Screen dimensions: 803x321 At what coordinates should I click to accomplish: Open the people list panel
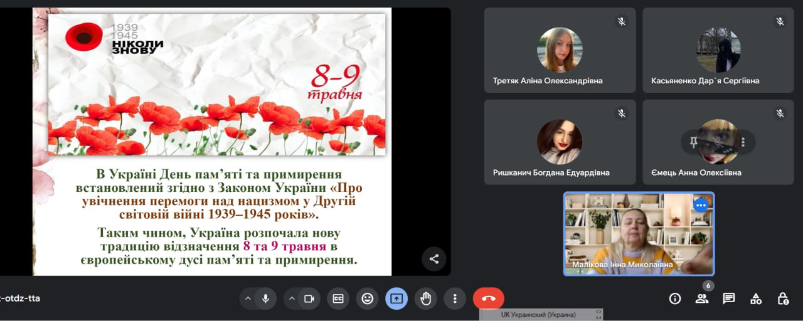click(x=701, y=298)
